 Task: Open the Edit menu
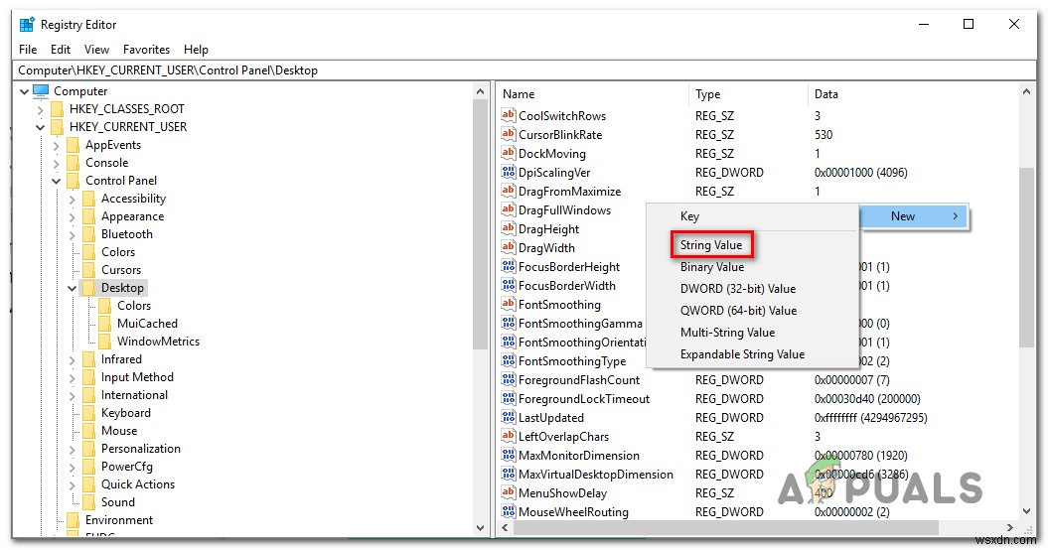(x=61, y=50)
